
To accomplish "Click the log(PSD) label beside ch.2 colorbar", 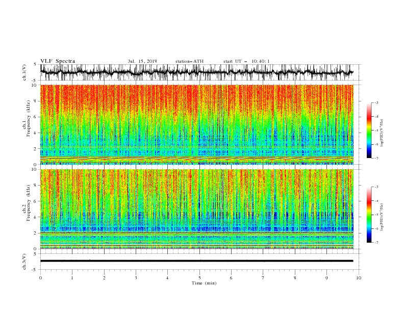I will tap(382, 217).
